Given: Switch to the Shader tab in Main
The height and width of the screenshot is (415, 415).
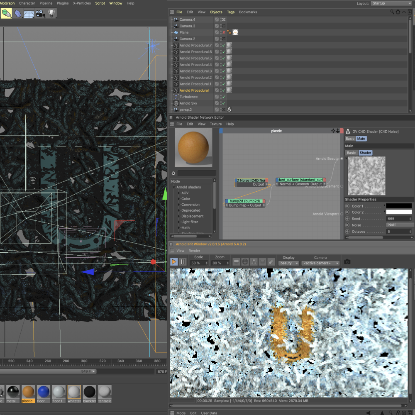Looking at the screenshot, I should pyautogui.click(x=365, y=153).
